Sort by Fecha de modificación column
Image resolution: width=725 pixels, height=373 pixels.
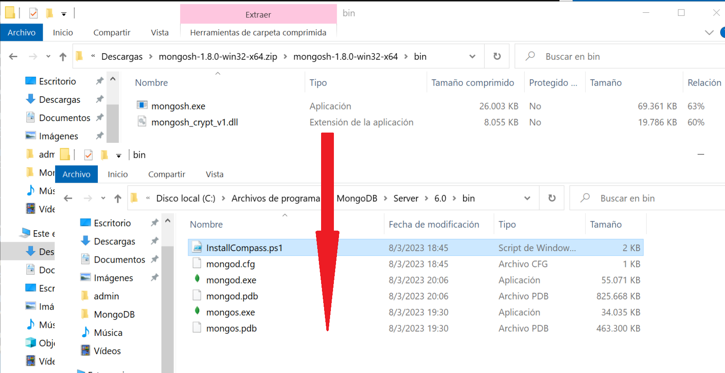point(433,224)
